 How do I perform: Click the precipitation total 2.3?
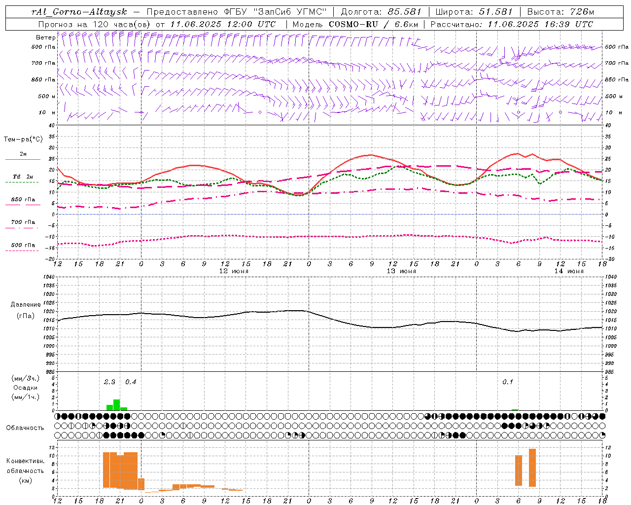109,382
